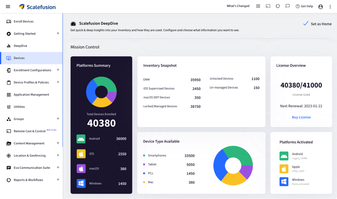337x199 pixels.
Task: Select Devices in the sidebar
Action: tap(19, 58)
